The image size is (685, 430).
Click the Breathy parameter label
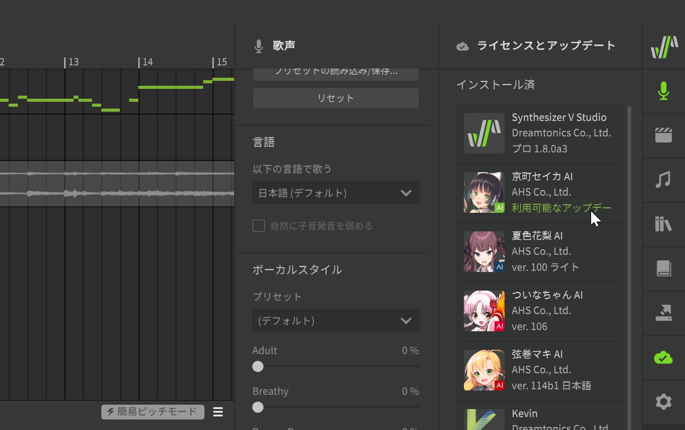point(271,391)
